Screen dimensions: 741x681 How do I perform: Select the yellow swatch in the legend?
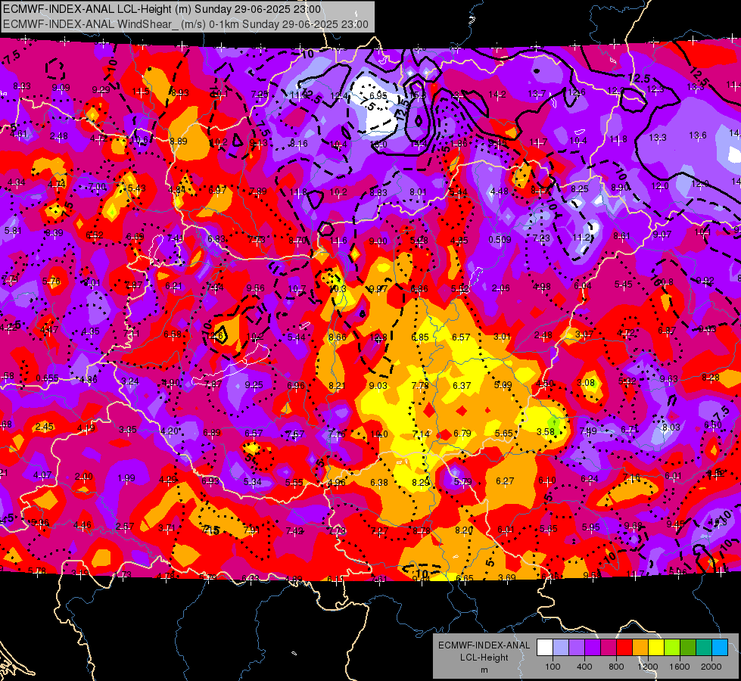(656, 648)
